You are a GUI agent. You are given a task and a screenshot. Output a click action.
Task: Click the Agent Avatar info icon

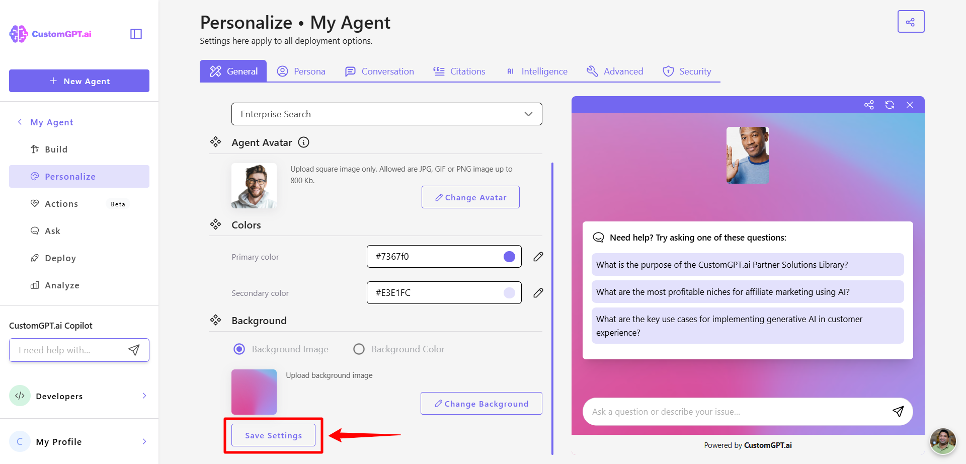303,142
